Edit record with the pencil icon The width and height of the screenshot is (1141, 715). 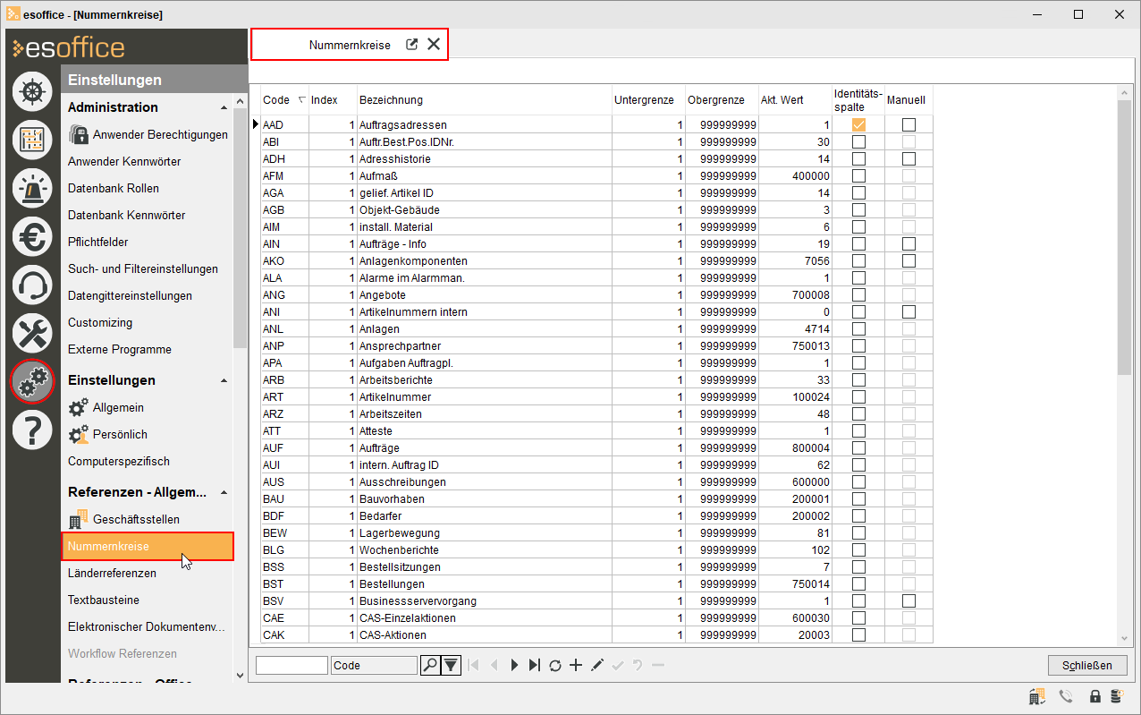pos(597,665)
